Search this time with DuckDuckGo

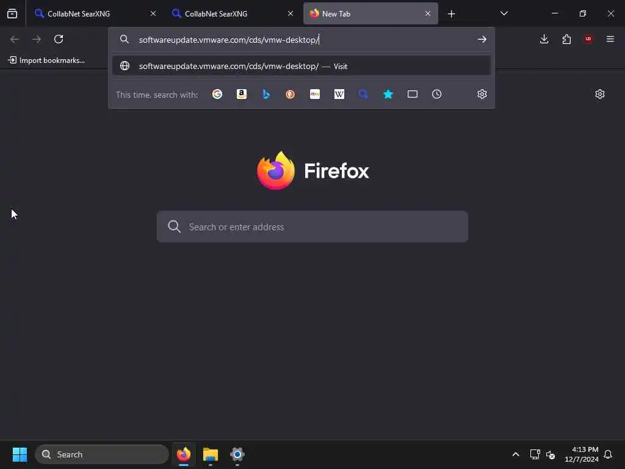[290, 94]
